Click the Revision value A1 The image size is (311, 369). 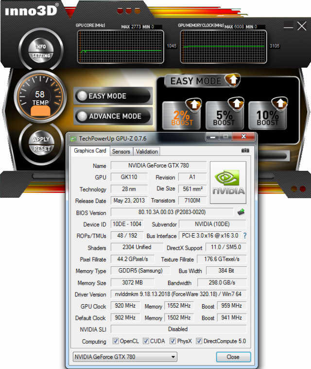(192, 177)
